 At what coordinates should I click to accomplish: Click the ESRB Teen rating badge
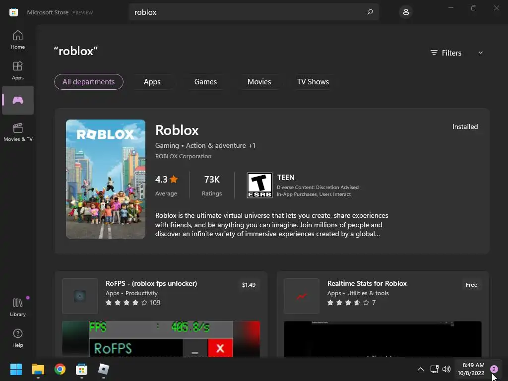(x=259, y=186)
